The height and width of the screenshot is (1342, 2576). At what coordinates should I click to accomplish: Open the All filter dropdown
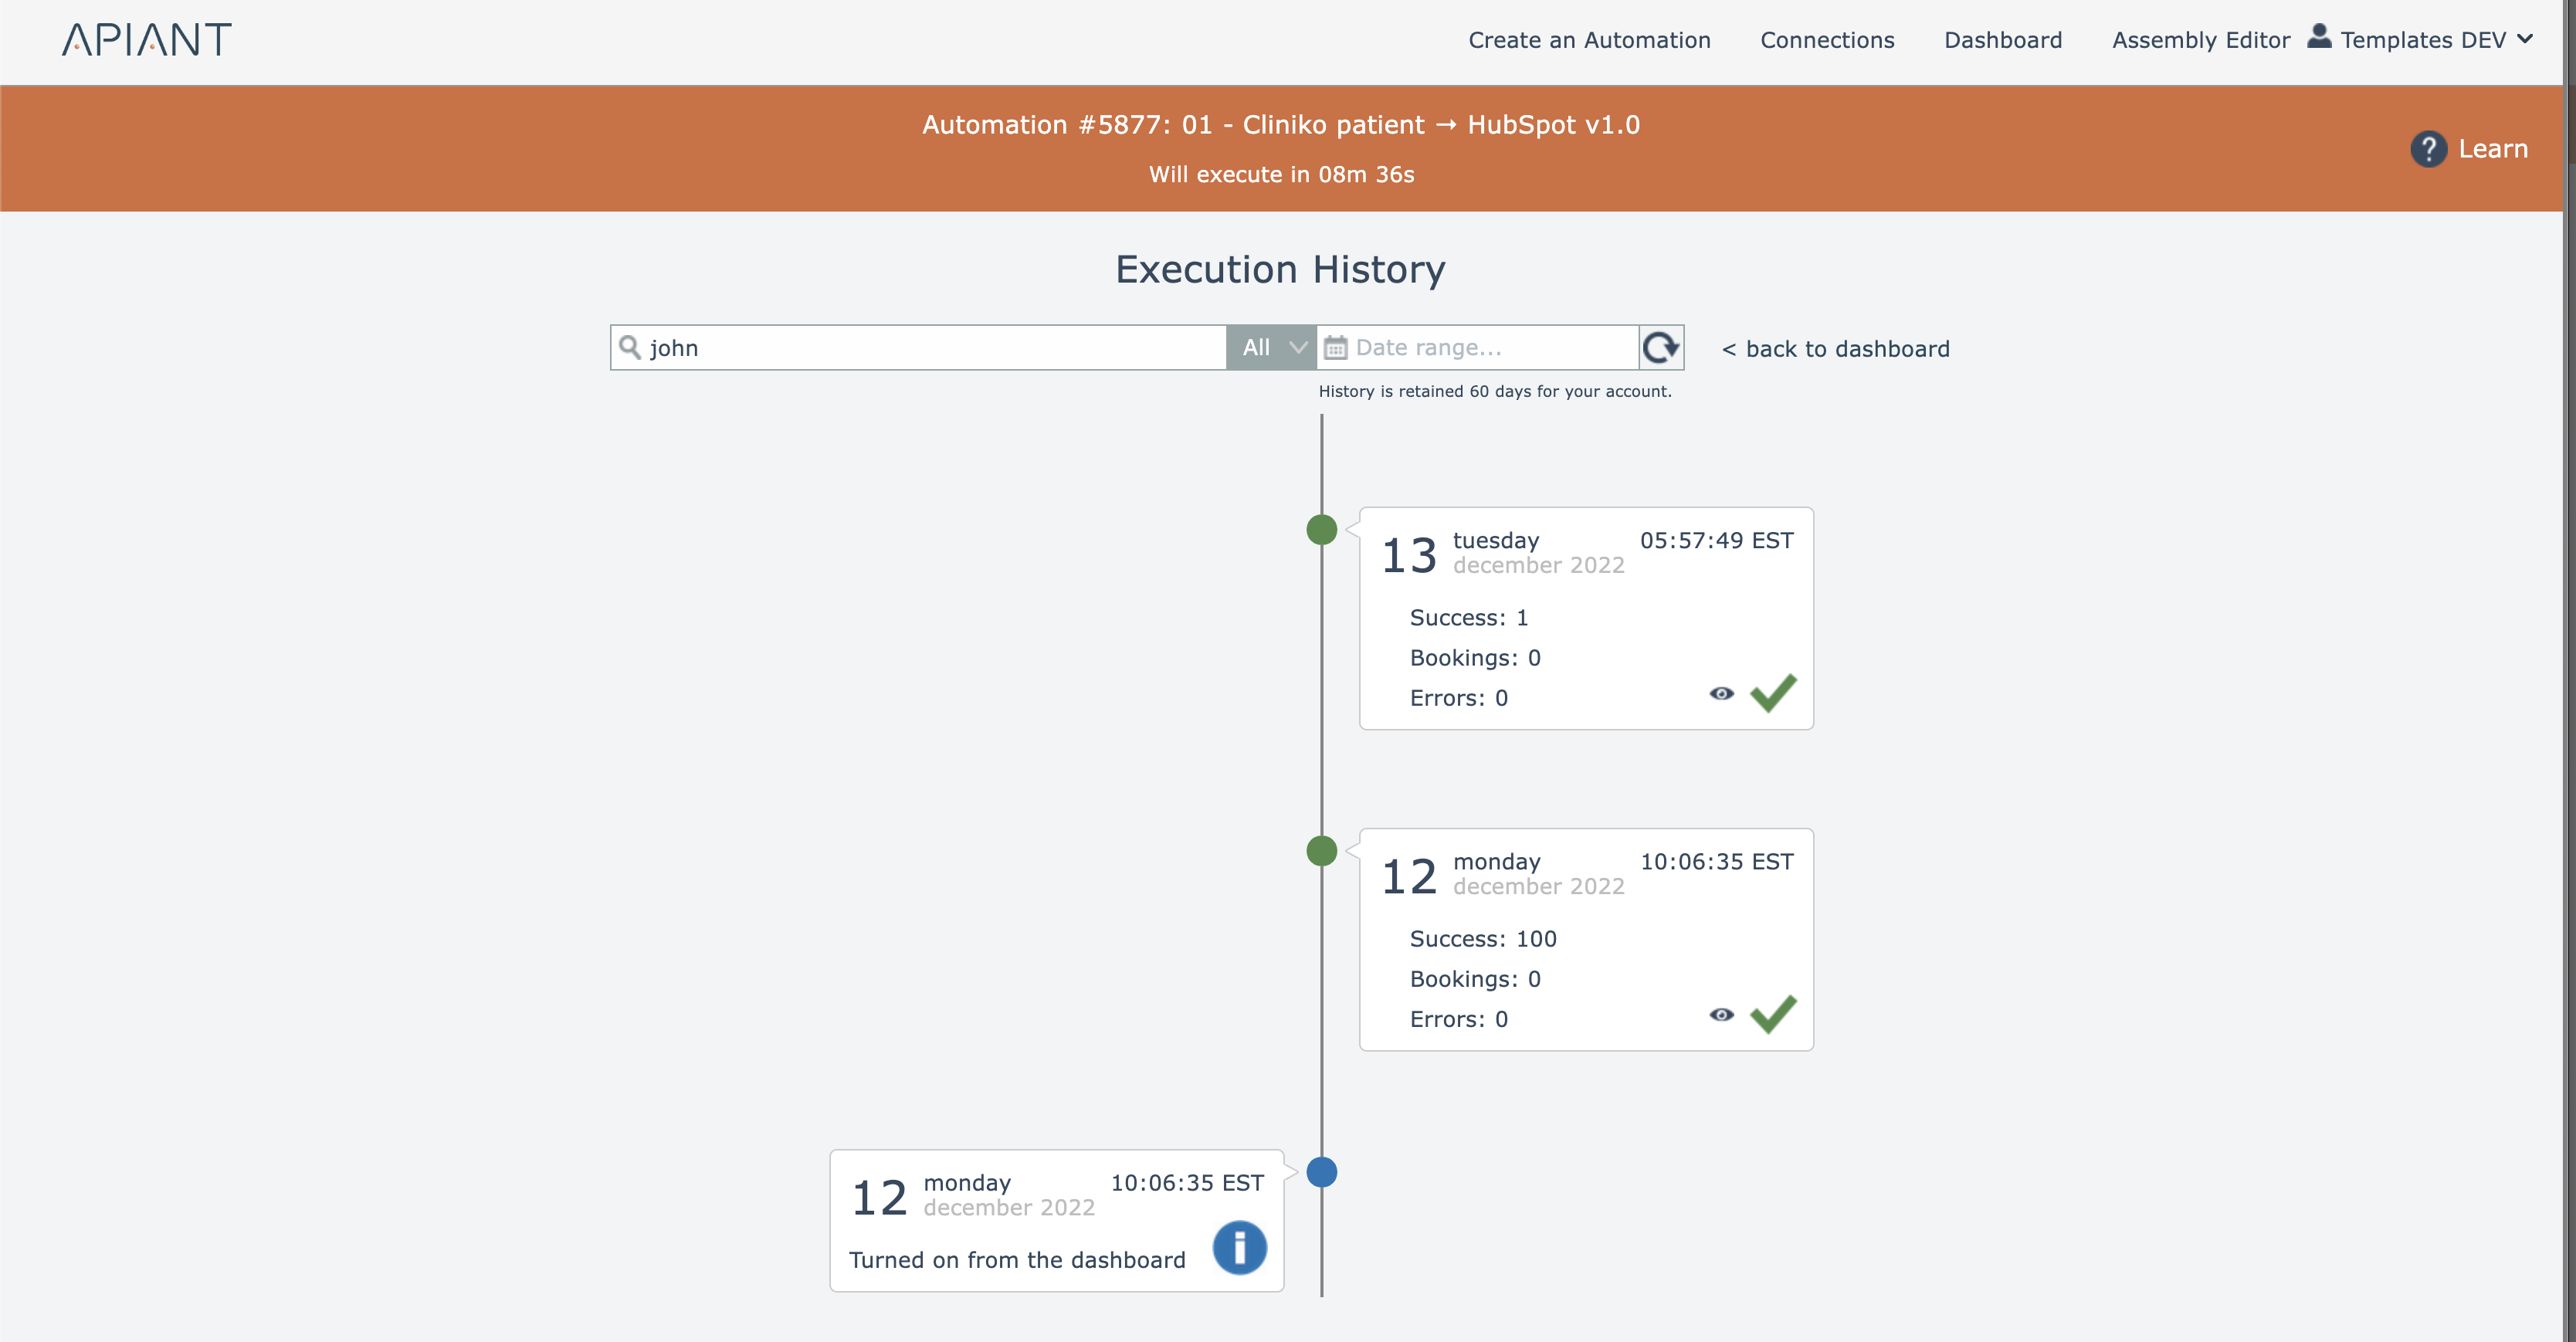[x=1271, y=347]
